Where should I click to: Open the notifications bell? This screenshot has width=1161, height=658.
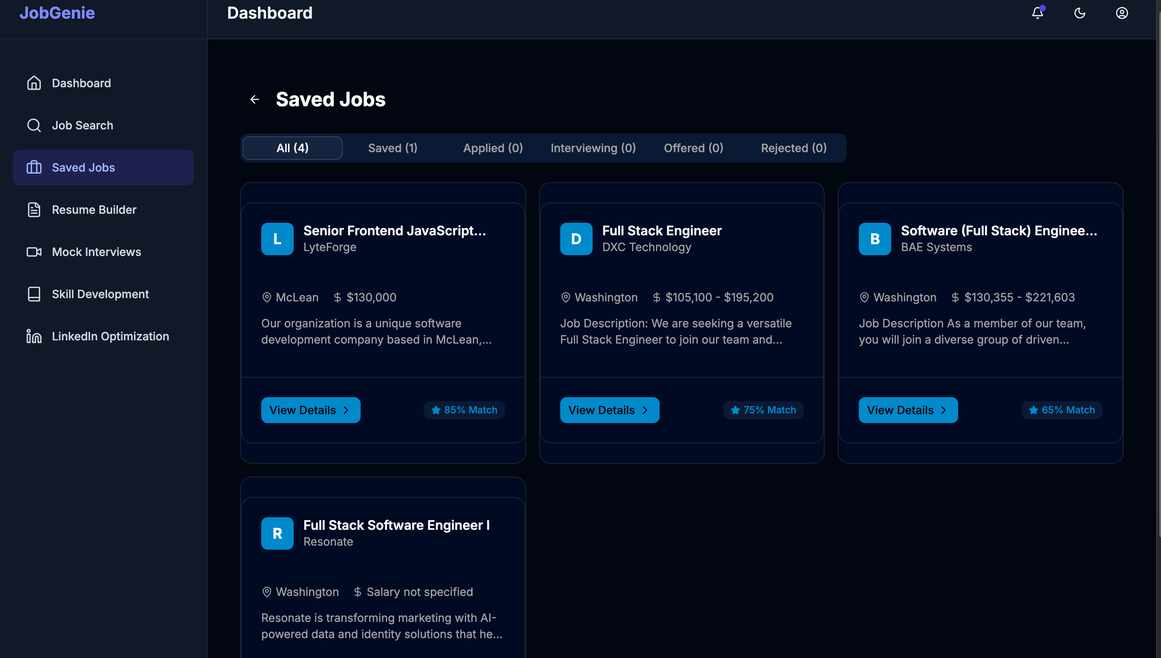click(1037, 13)
